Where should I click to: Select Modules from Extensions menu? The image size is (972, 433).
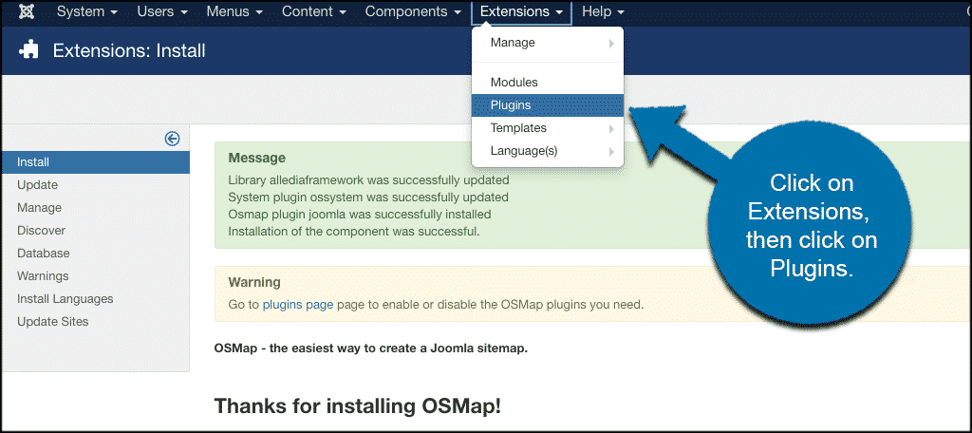[548, 83]
